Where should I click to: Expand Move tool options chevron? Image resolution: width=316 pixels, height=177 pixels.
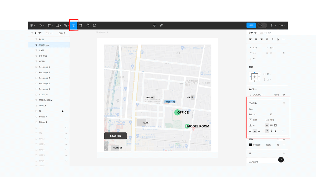point(44,25)
